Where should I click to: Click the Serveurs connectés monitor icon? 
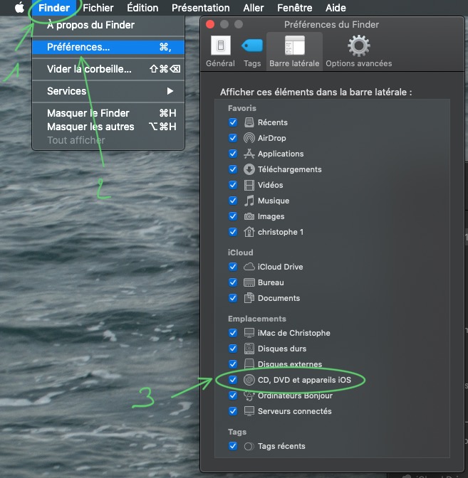pyautogui.click(x=249, y=411)
